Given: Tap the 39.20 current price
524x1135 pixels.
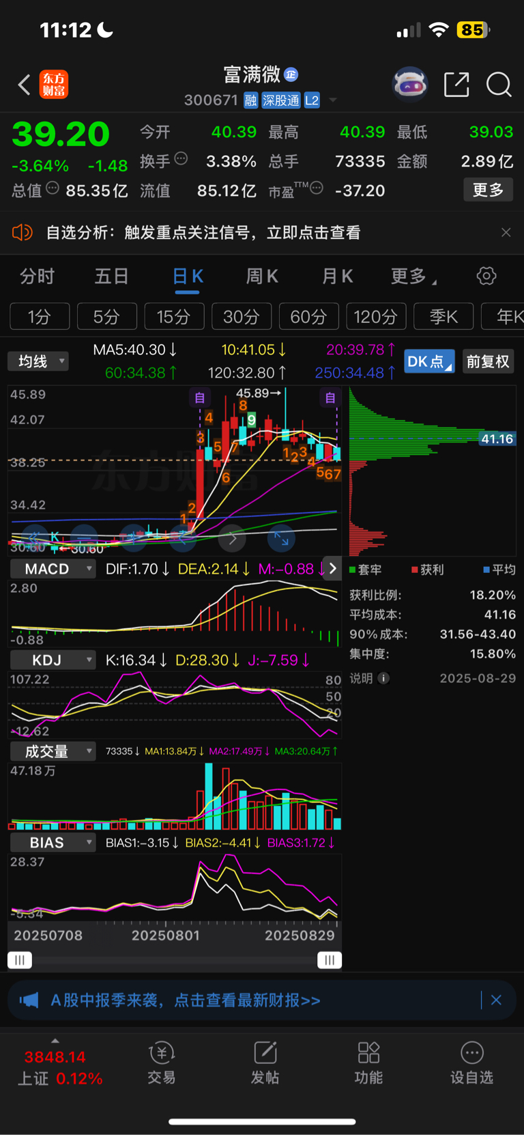Looking at the screenshot, I should pos(61,135).
